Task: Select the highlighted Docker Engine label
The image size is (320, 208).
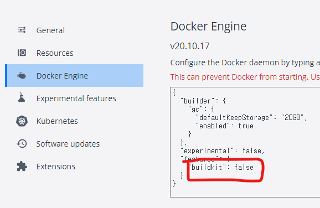Action: (x=62, y=76)
